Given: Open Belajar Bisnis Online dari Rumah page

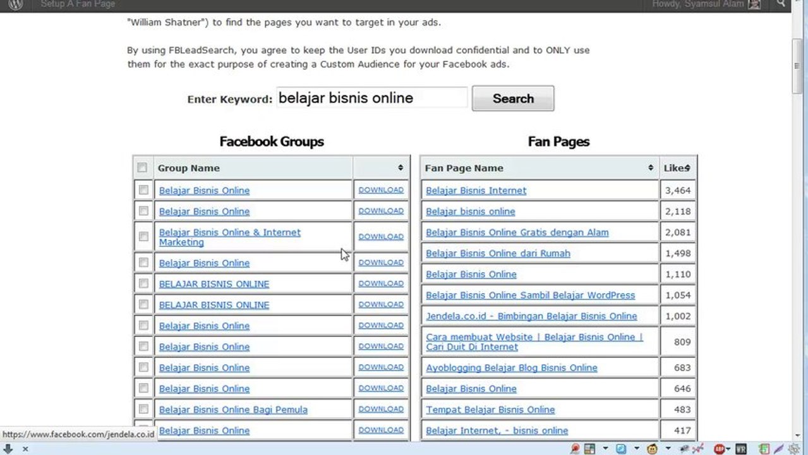Looking at the screenshot, I should 498,253.
